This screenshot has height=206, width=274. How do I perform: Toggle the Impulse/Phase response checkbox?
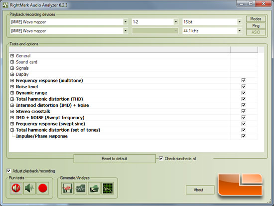click(243, 136)
